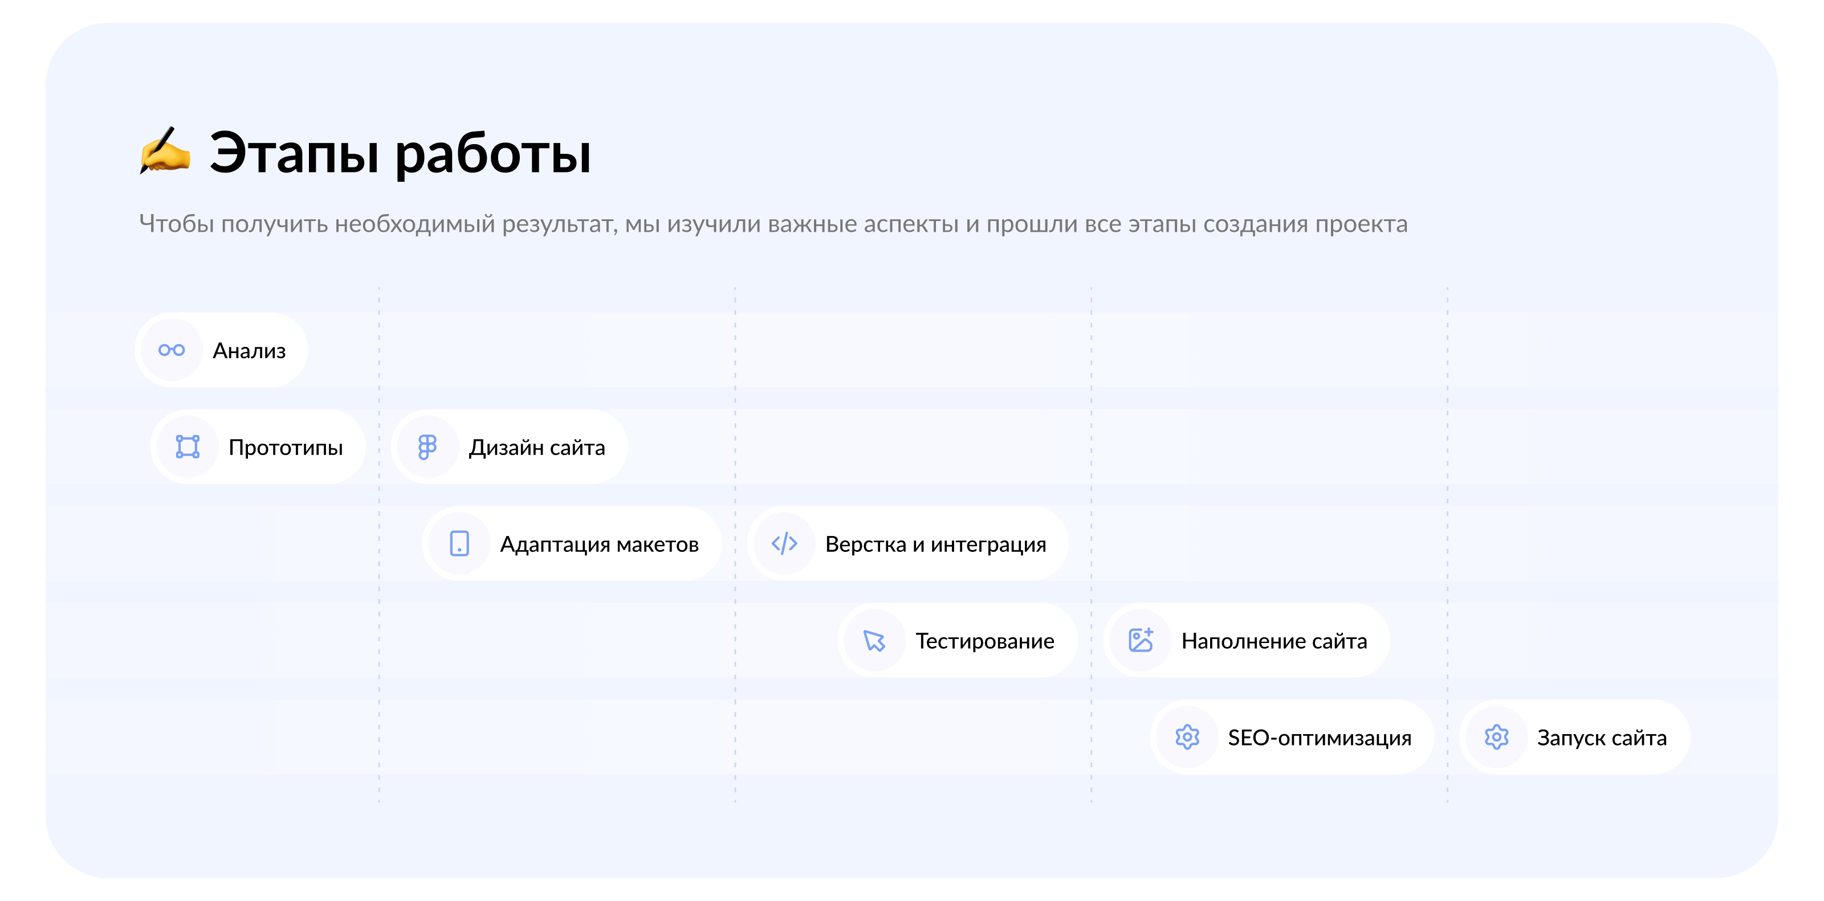Select the Наполнение сайта label
The width and height of the screenshot is (1824, 901).
click(x=1274, y=641)
